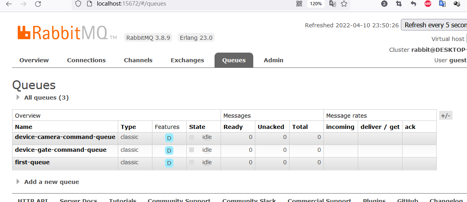Click the idle state of device-camera-command-queue
467x202 pixels.
tap(207, 137)
